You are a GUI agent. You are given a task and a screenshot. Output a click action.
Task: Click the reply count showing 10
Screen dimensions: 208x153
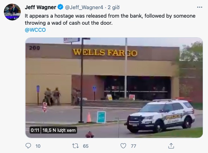click(38, 146)
